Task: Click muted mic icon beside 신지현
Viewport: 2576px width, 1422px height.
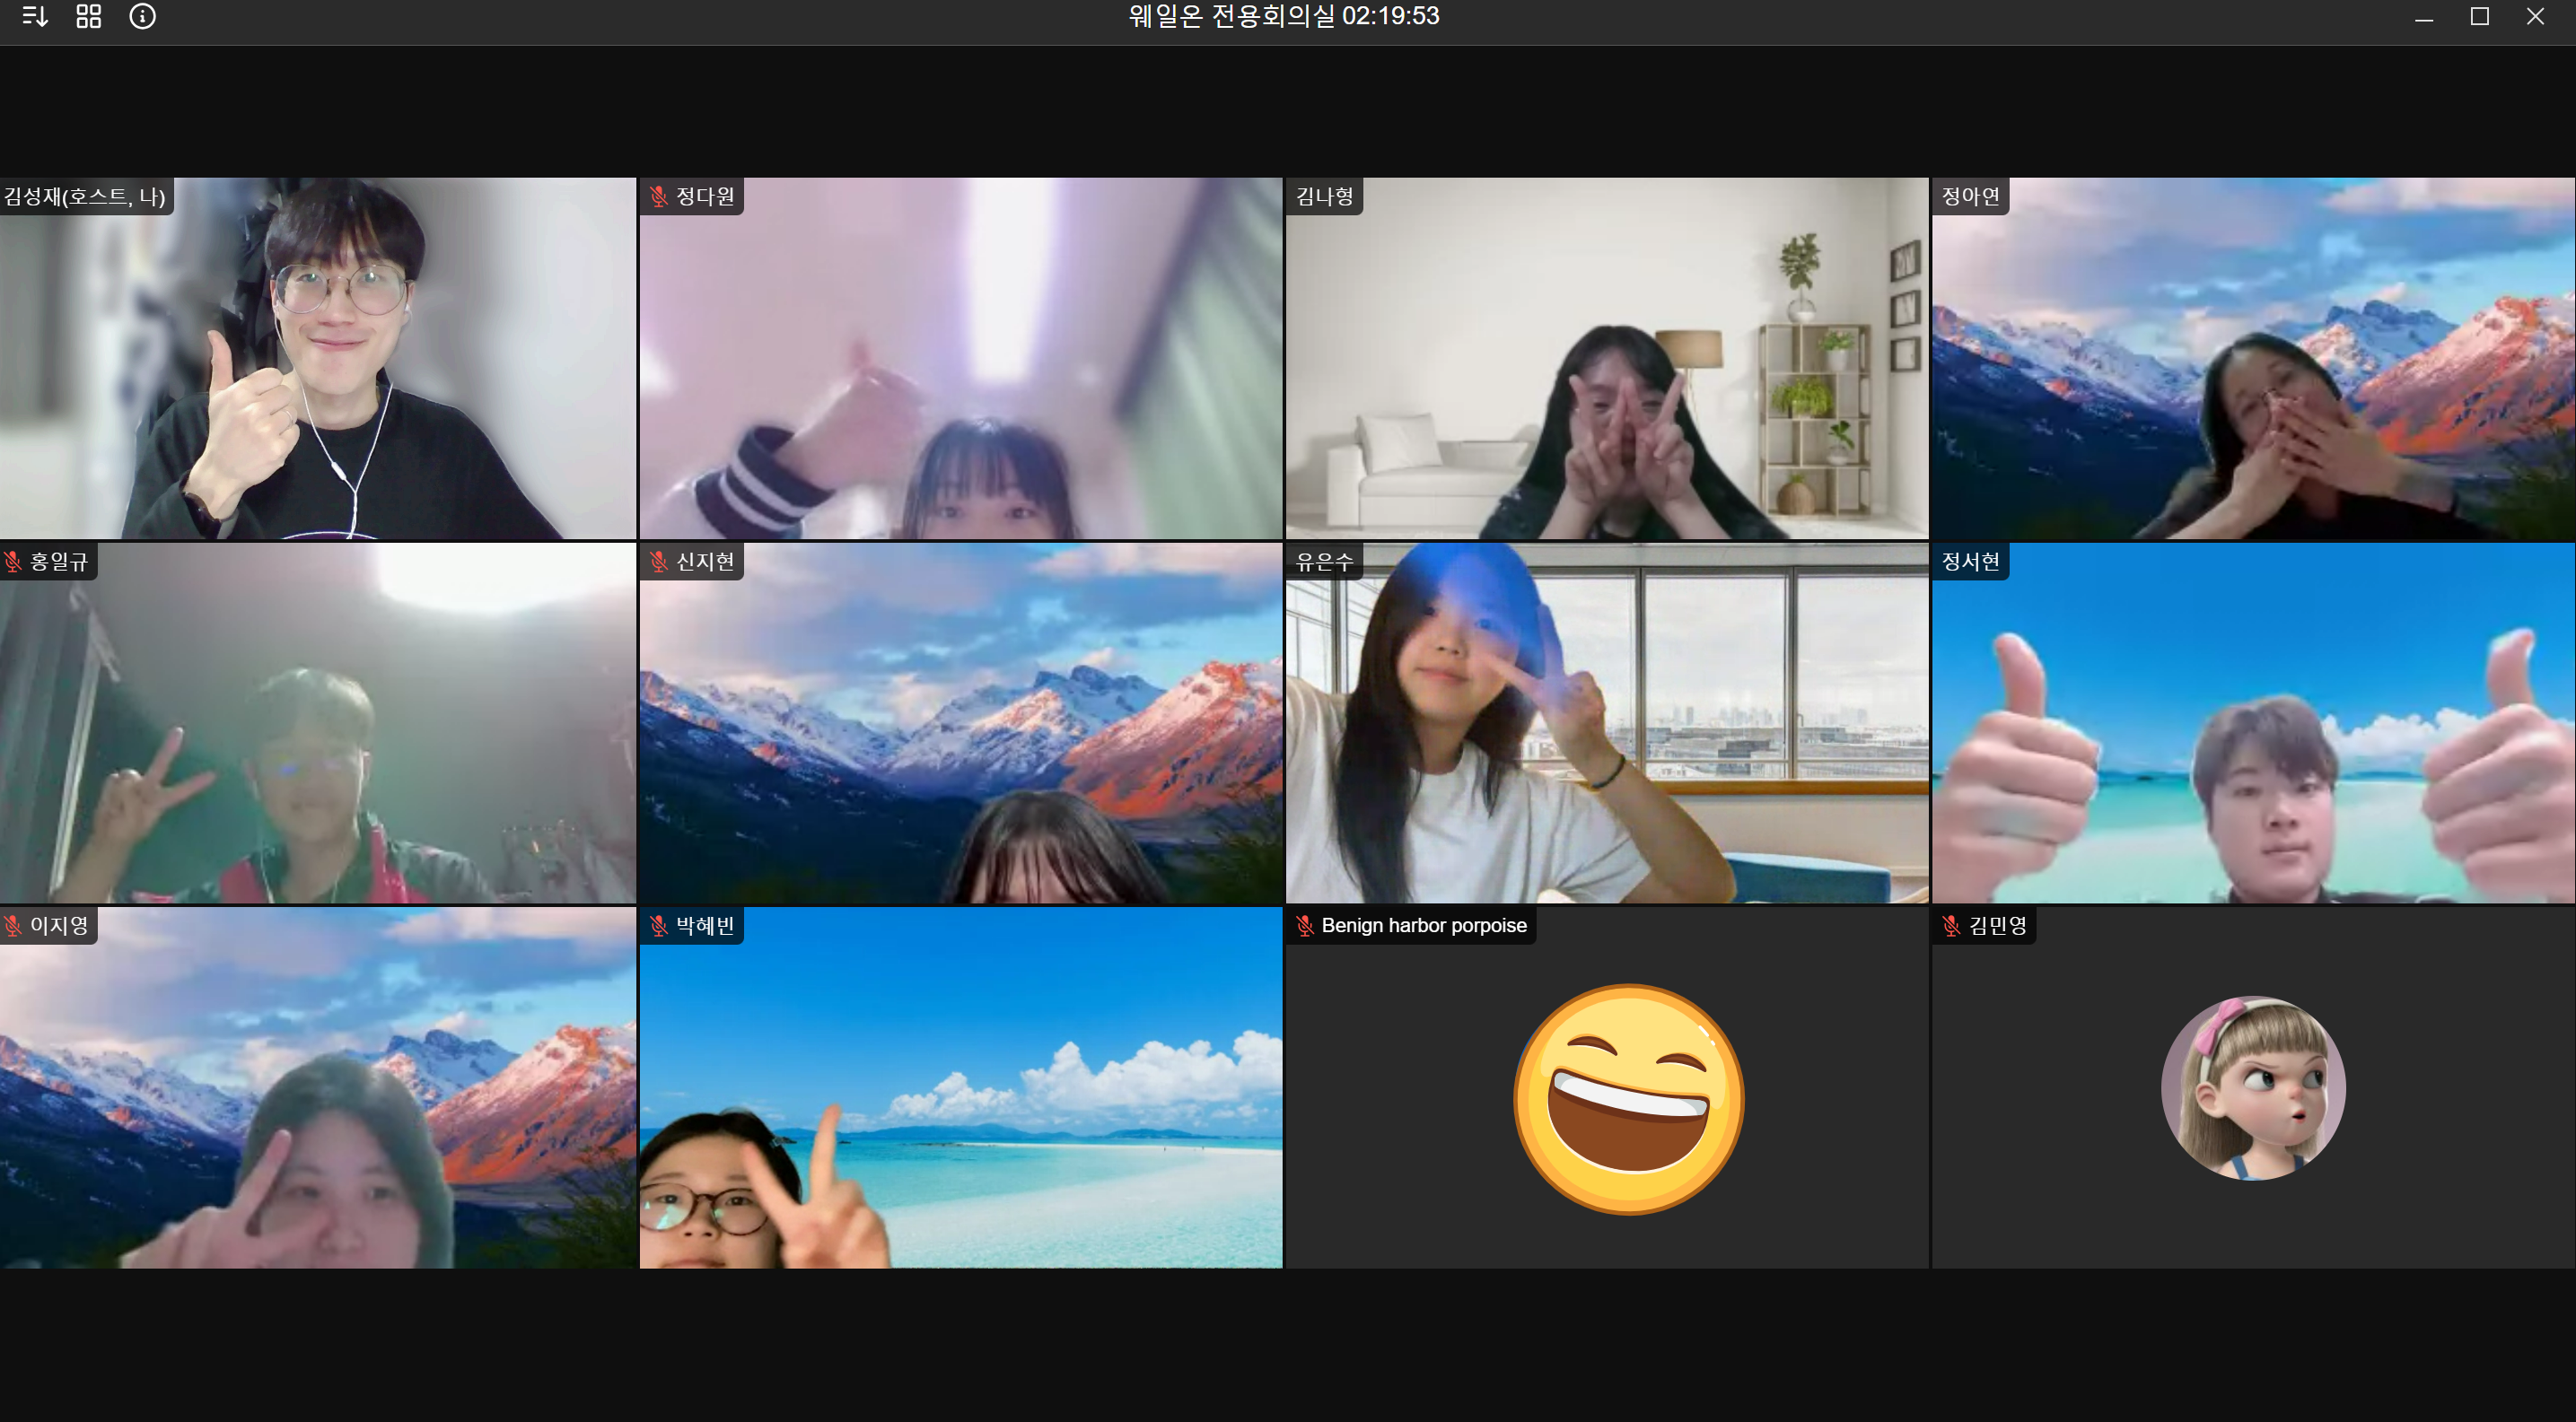Action: [658, 562]
